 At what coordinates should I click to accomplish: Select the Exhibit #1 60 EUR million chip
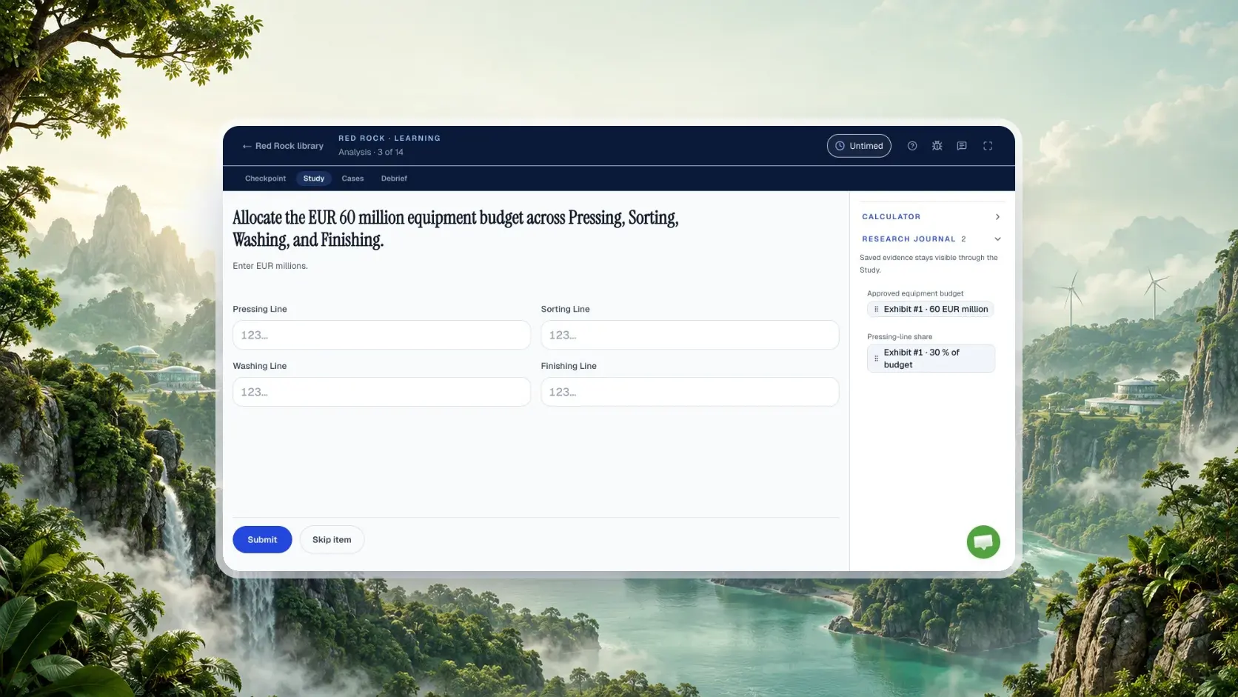[930, 310]
